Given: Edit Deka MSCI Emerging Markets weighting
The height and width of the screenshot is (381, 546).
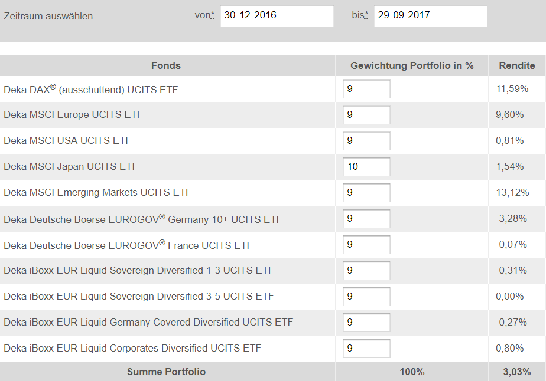Looking at the screenshot, I should [366, 193].
